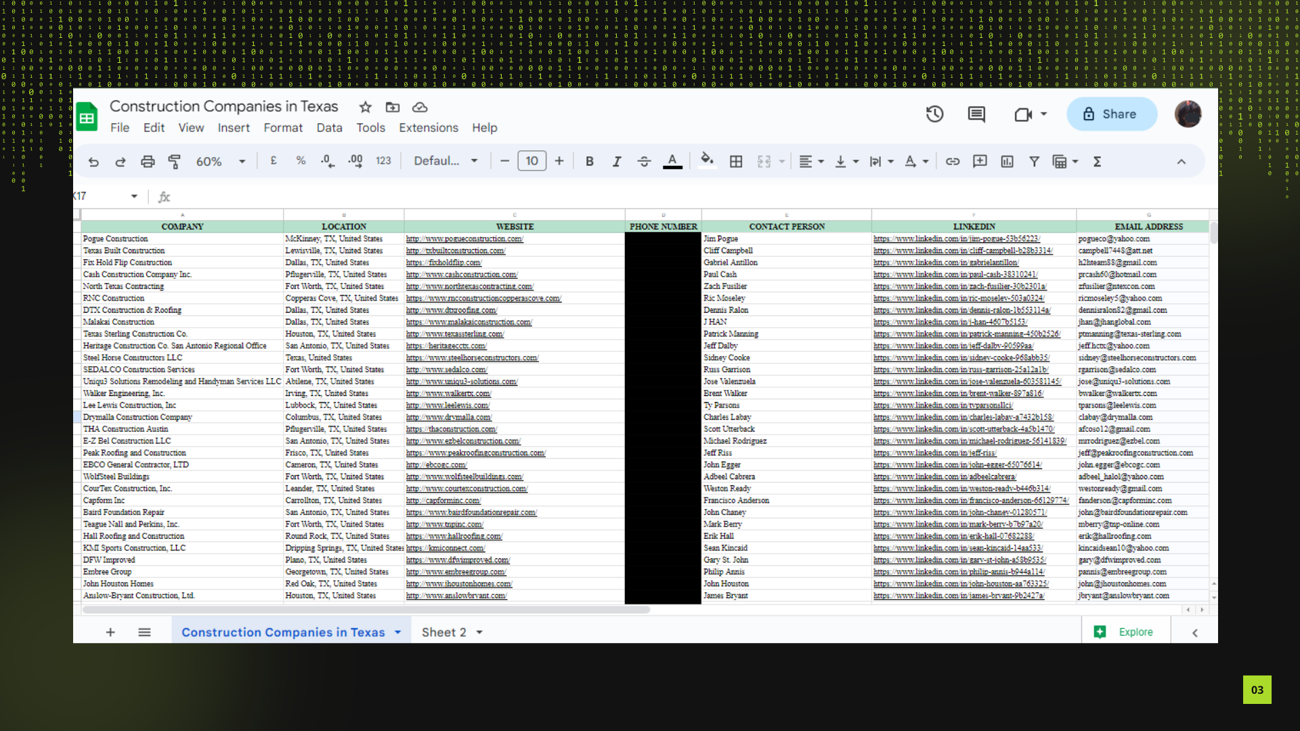1300x731 pixels.
Task: Open the pogueconstruction.com website link
Action: (464, 239)
